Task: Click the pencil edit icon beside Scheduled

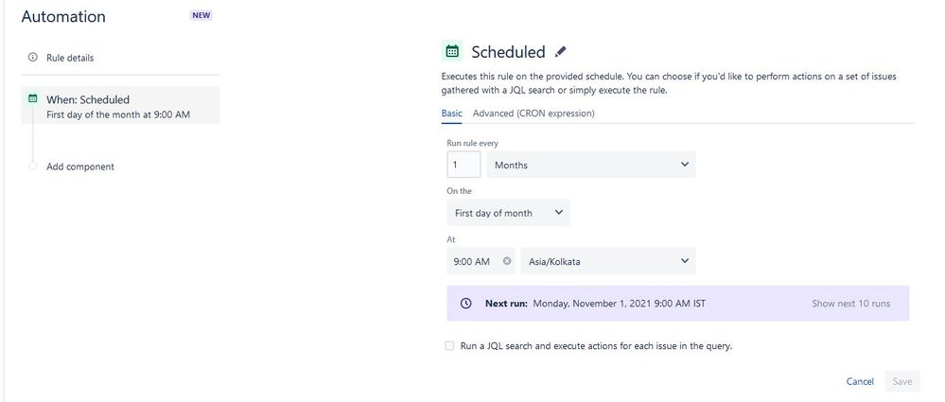Action: 561,52
